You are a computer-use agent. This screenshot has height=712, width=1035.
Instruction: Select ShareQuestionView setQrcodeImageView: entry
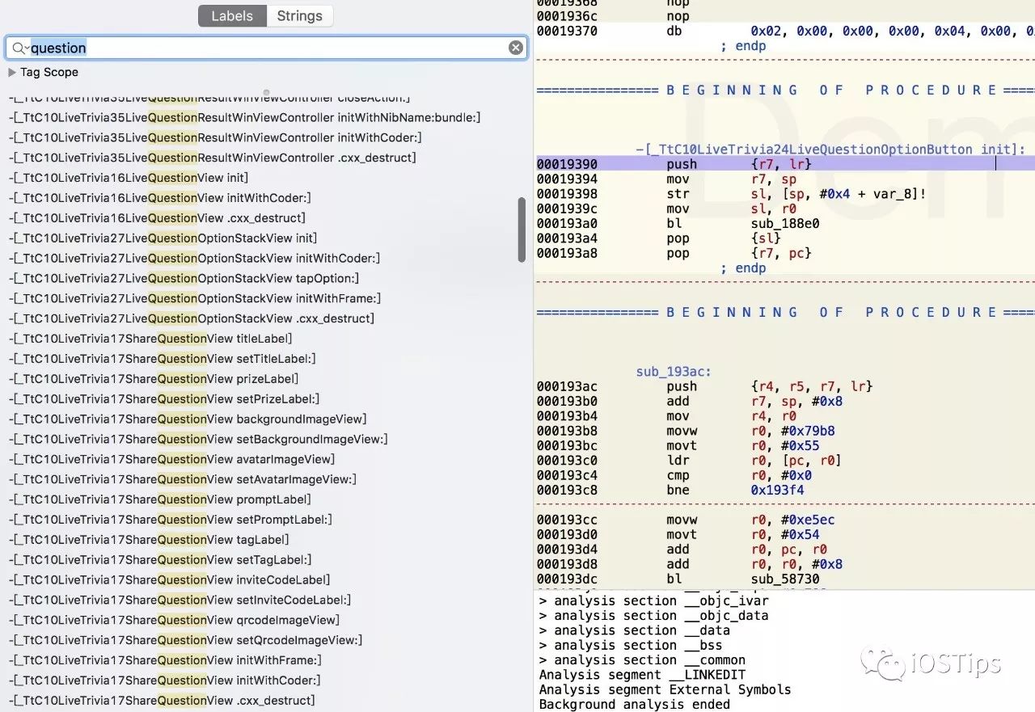tap(185, 640)
